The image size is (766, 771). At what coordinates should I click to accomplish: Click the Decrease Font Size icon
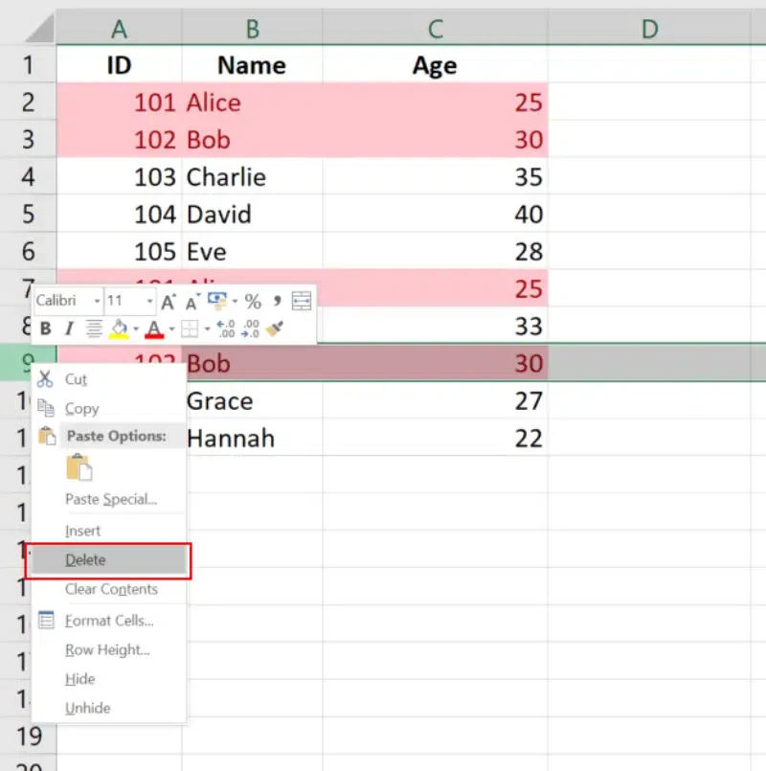pyautogui.click(x=191, y=302)
